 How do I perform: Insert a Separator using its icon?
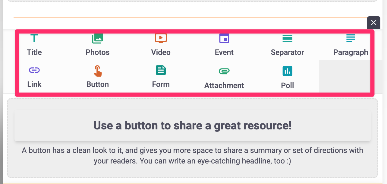point(287,38)
